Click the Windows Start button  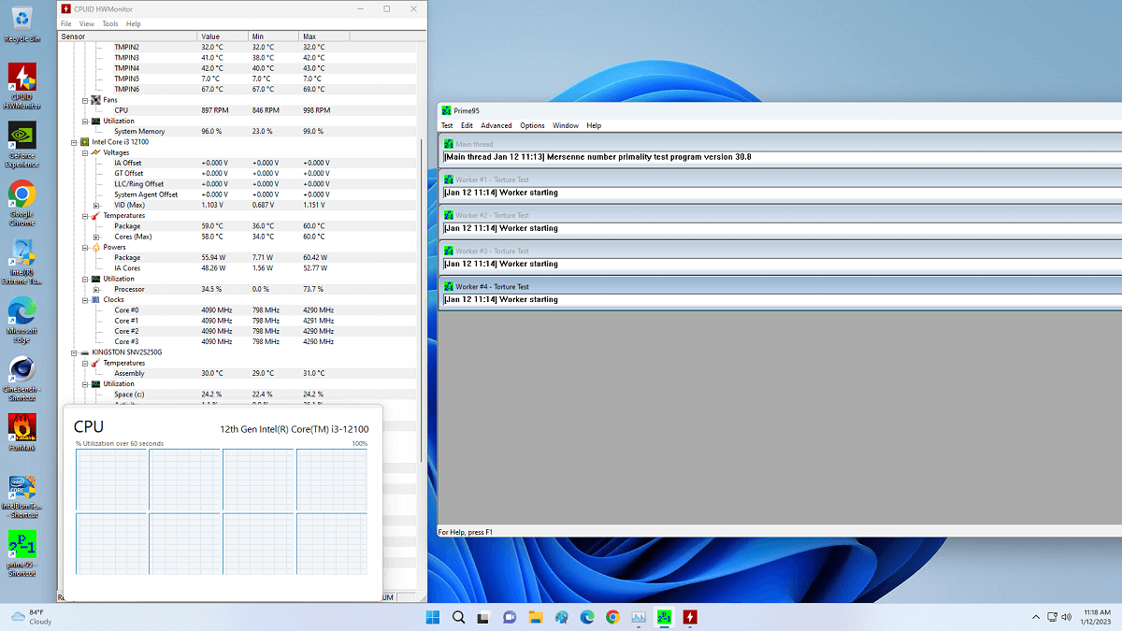[x=433, y=617]
